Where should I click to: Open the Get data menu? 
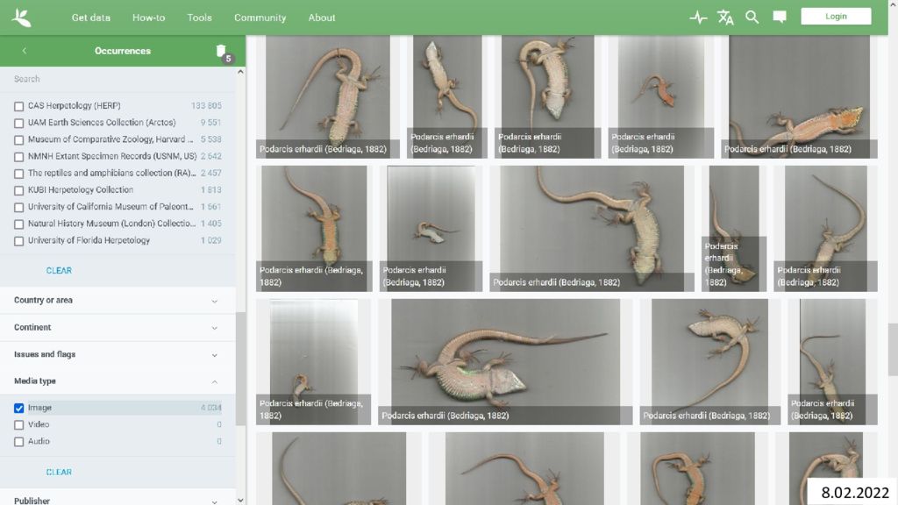pos(91,18)
